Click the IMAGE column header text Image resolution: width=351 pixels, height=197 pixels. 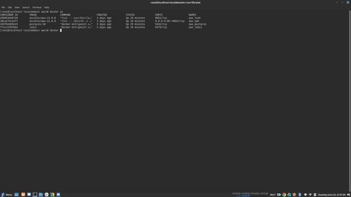point(33,15)
